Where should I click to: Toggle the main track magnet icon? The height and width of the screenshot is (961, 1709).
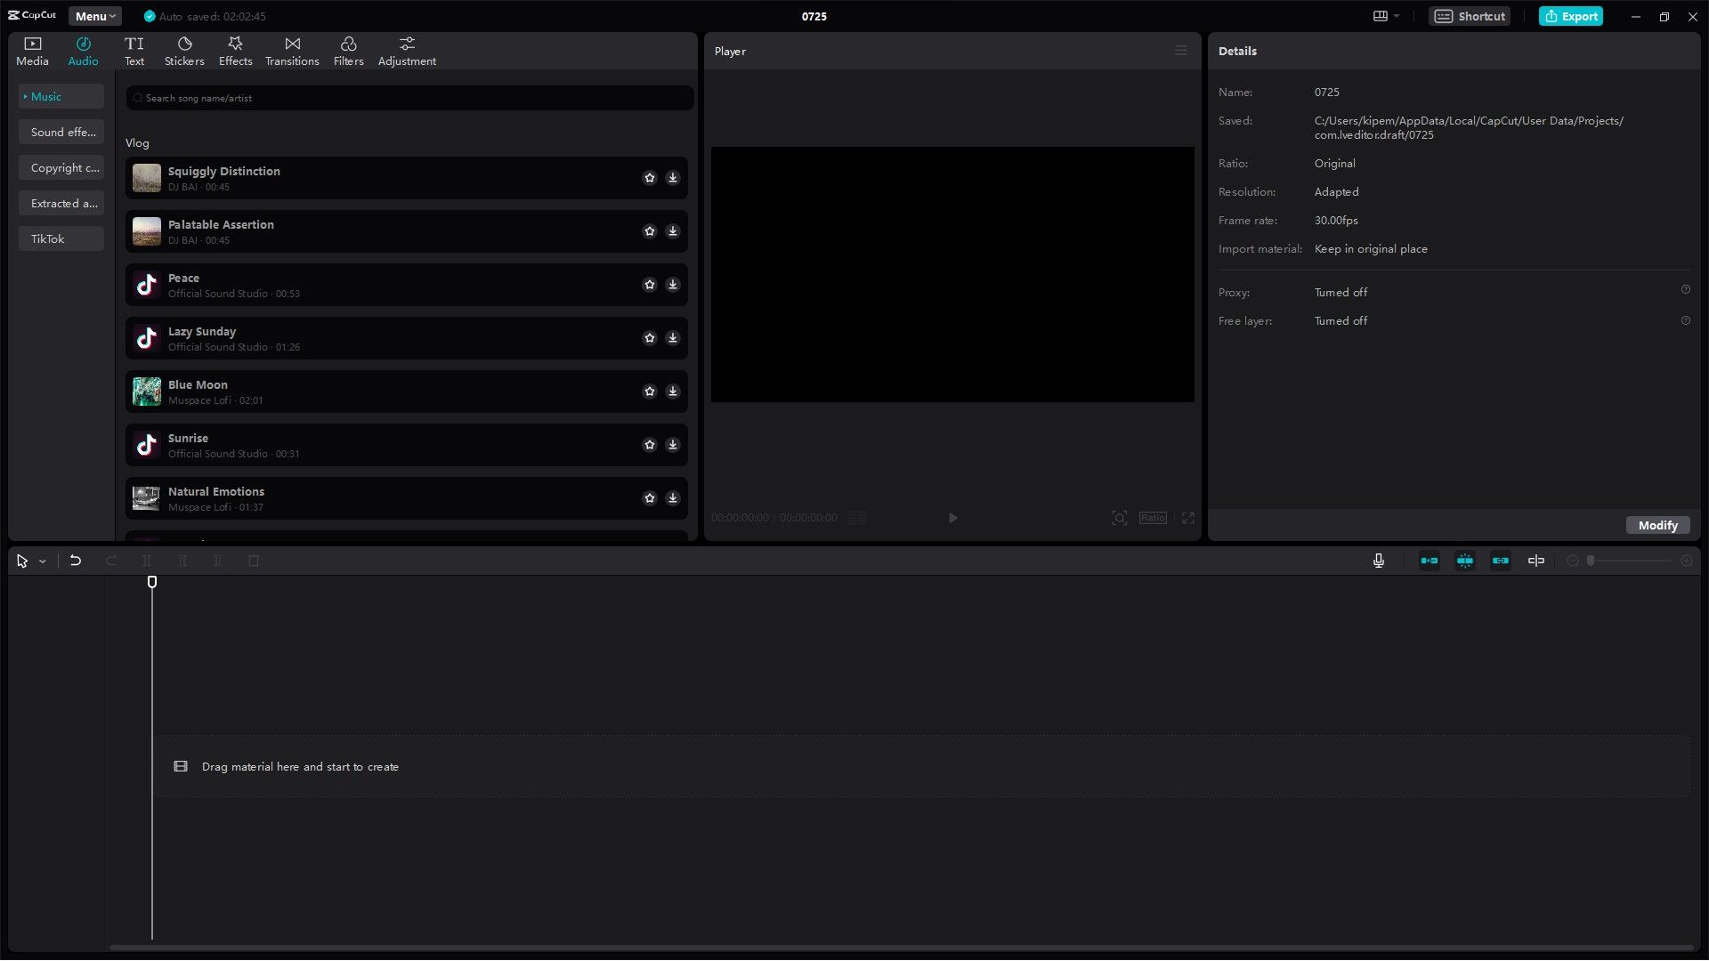(1464, 561)
